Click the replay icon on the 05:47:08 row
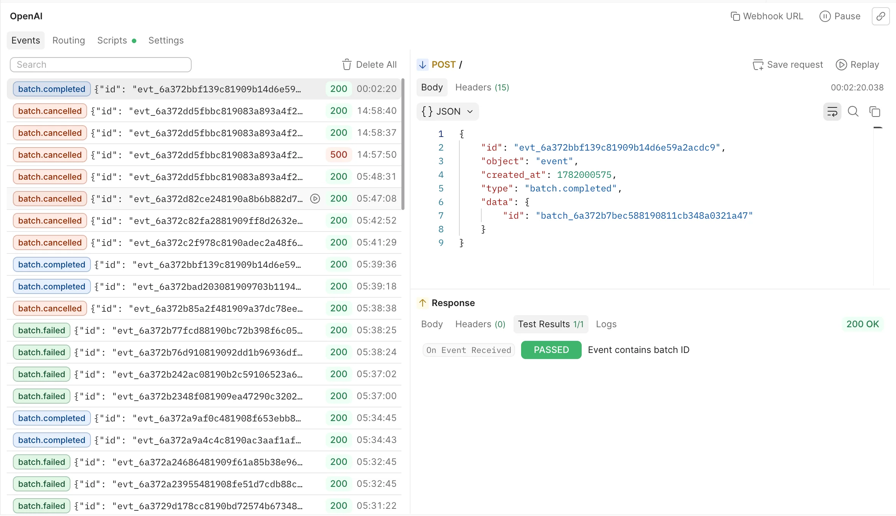The width and height of the screenshot is (896, 516). click(315, 199)
